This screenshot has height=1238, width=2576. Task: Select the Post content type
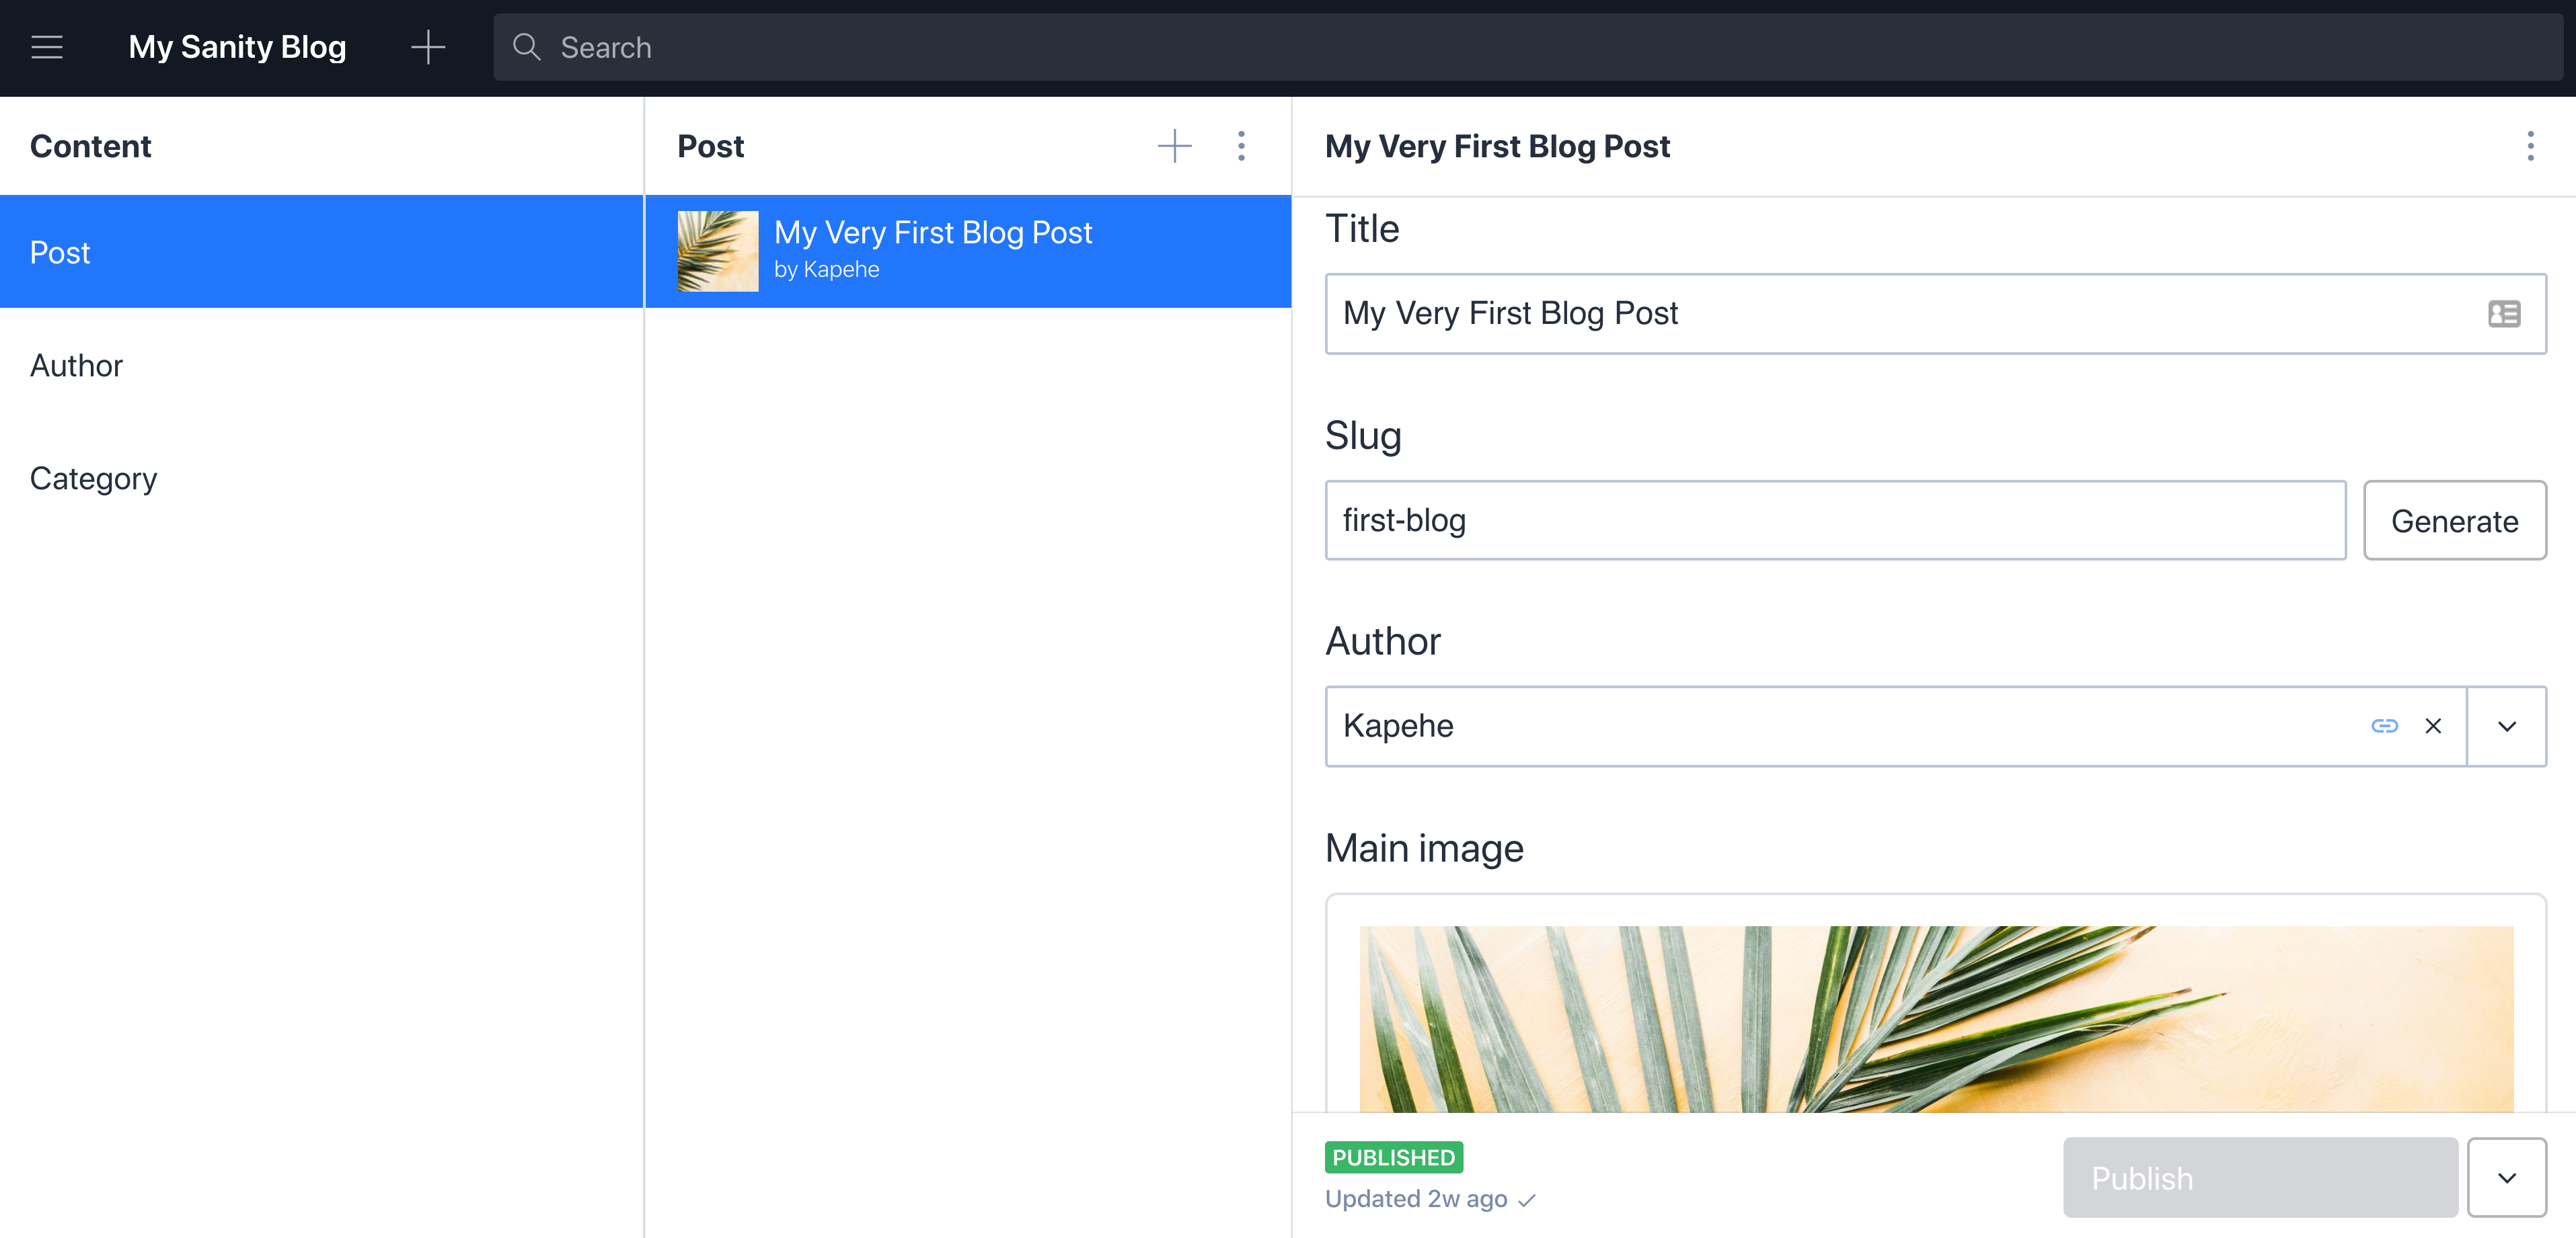[322, 253]
